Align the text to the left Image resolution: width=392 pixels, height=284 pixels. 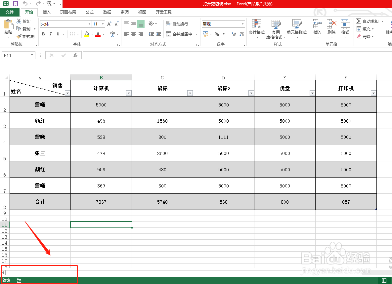[126, 34]
